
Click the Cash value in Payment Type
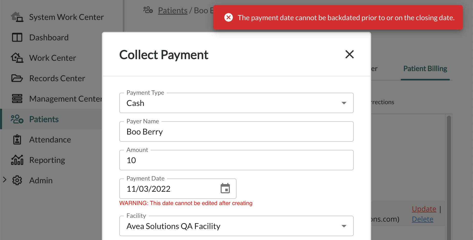[135, 103]
